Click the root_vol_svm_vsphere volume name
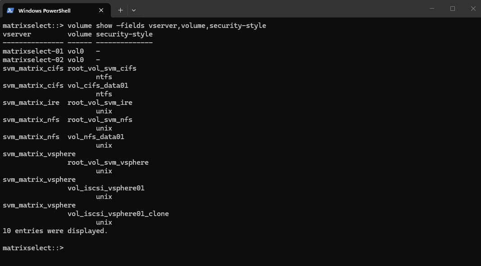Viewport: 481px width, 266px height. click(108, 162)
